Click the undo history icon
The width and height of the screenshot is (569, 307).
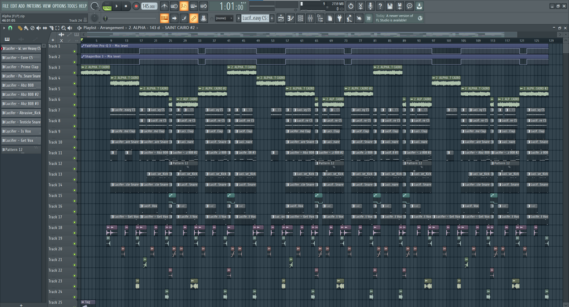(x=350, y=6)
